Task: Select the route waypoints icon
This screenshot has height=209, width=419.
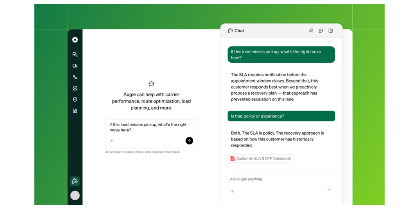Action: point(75,77)
